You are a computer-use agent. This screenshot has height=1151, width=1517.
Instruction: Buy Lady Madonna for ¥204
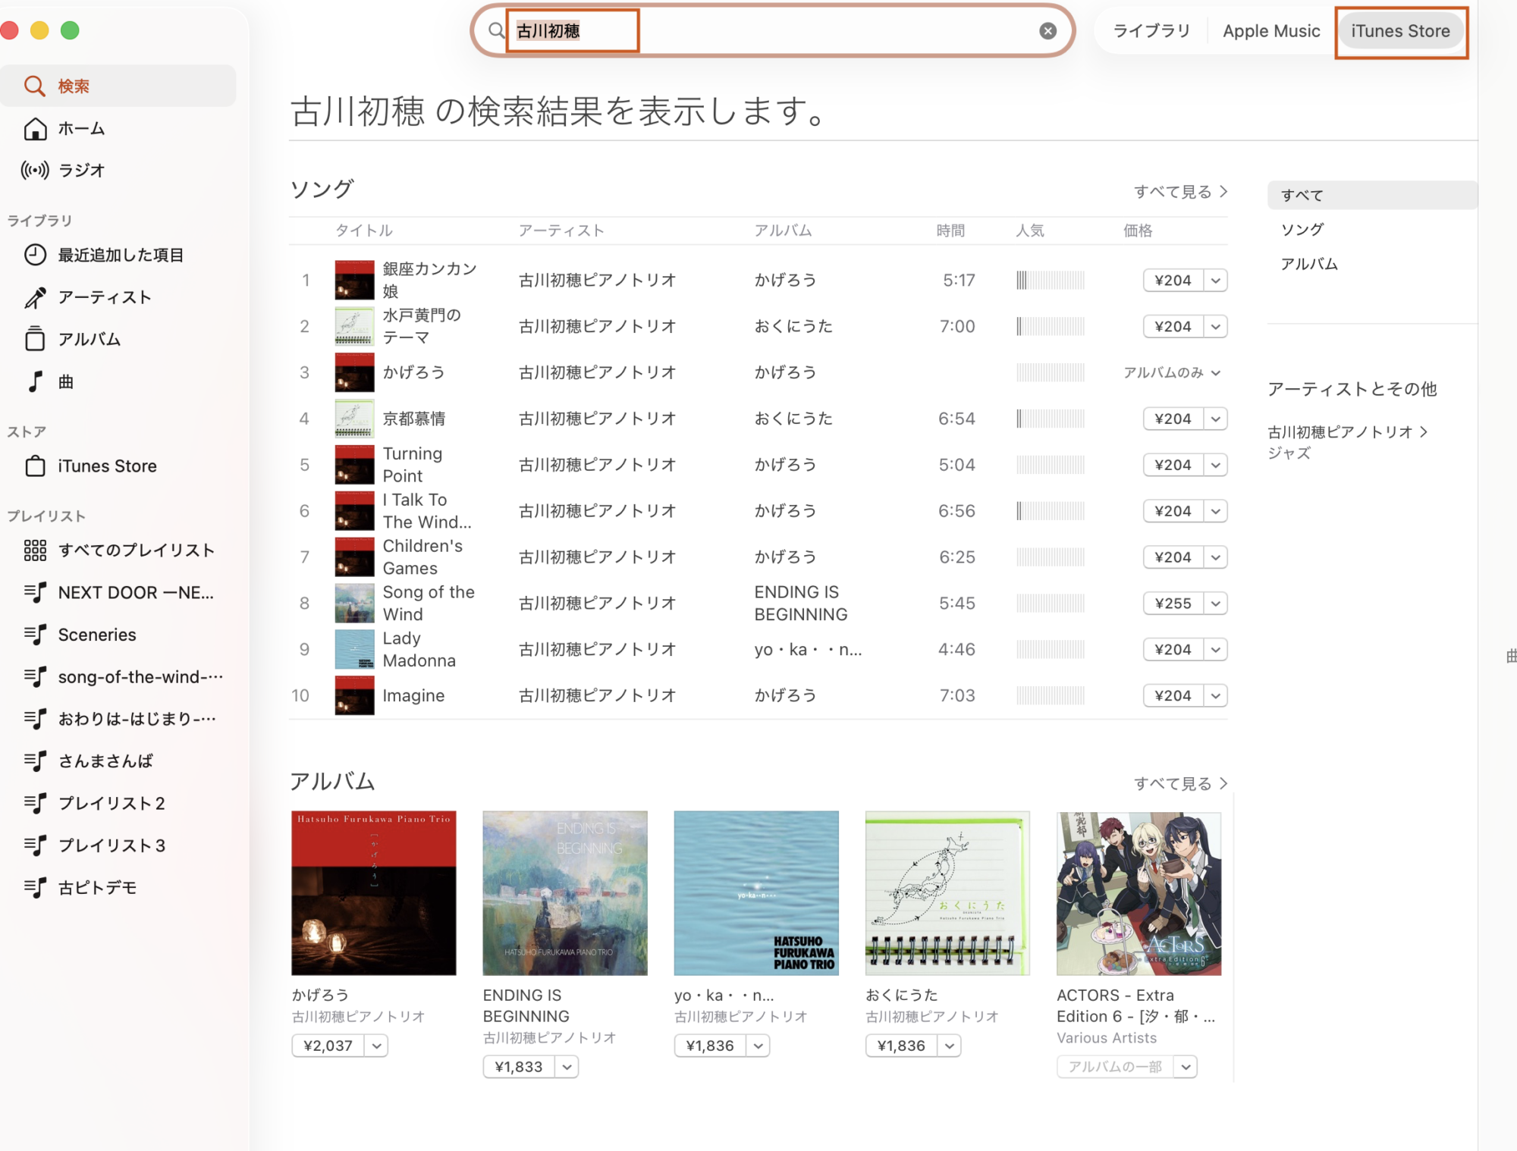click(1173, 650)
